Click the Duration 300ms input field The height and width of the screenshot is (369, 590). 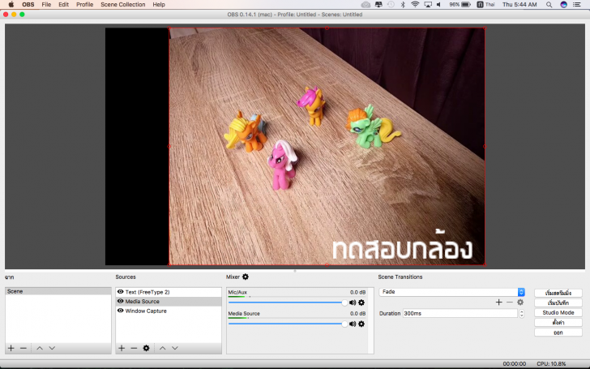coord(460,313)
